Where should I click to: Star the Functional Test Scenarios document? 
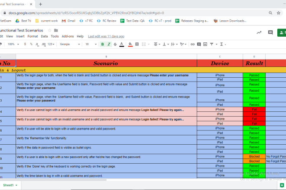[49, 30]
